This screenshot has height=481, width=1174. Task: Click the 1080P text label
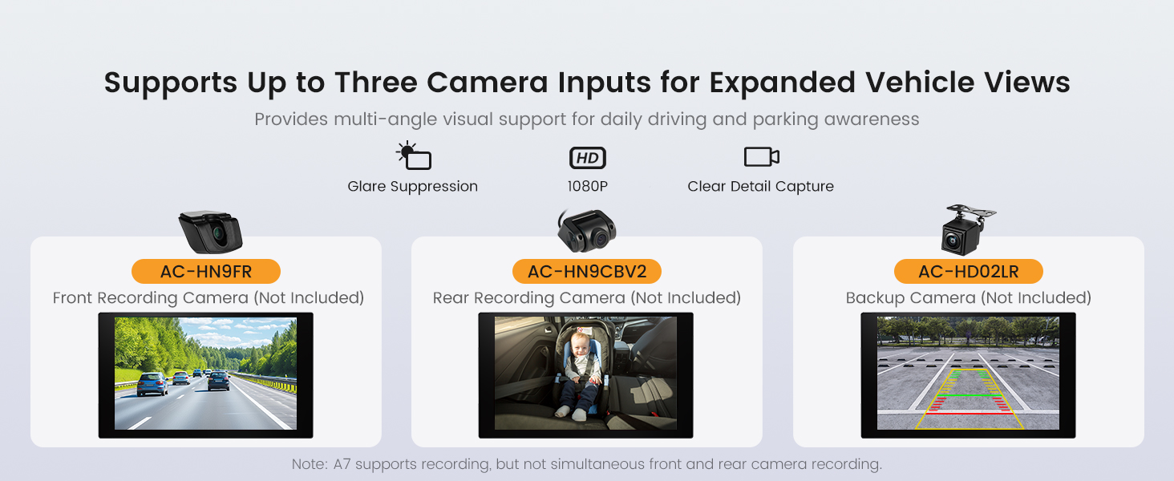[587, 187]
